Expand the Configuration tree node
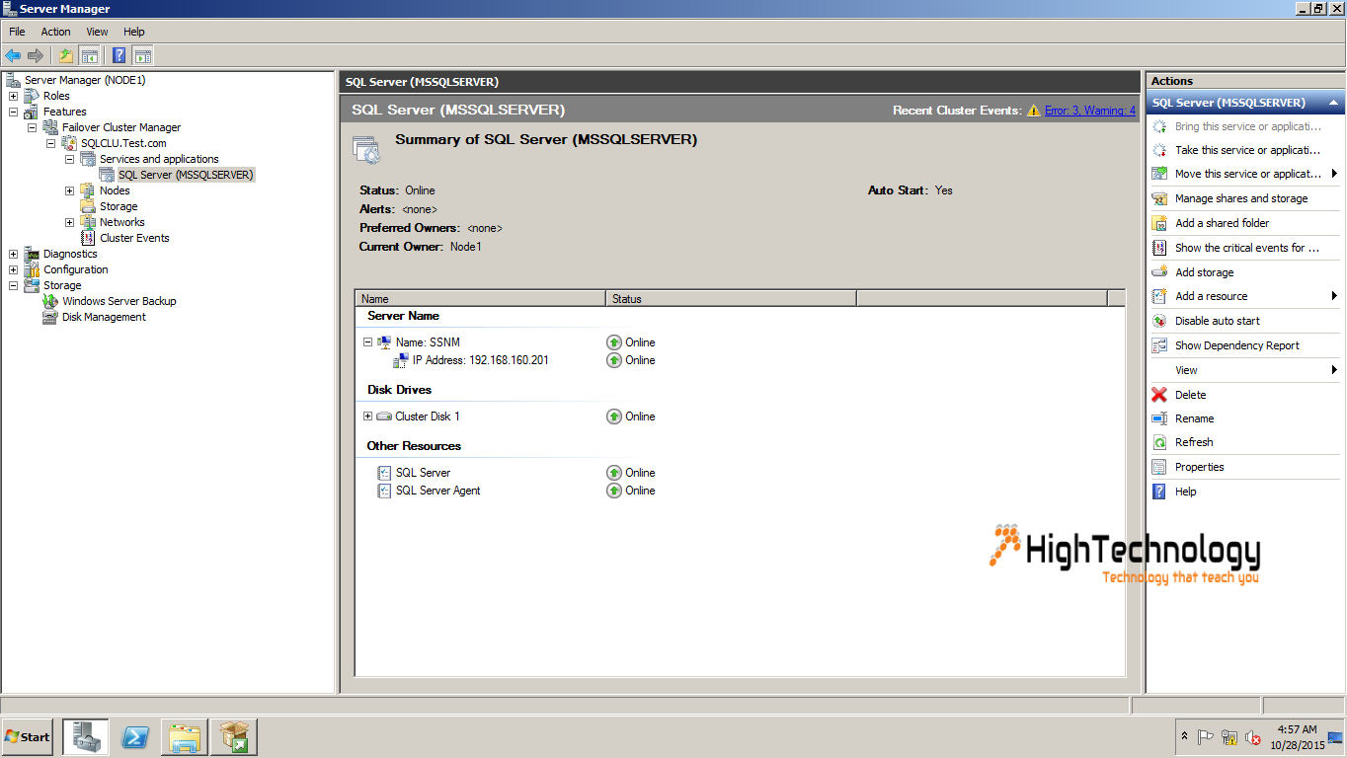Screen dimensions: 1347x758 pos(13,269)
